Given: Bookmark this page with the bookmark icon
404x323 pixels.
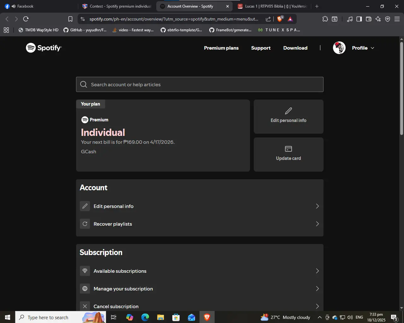Looking at the screenshot, I should (70, 19).
